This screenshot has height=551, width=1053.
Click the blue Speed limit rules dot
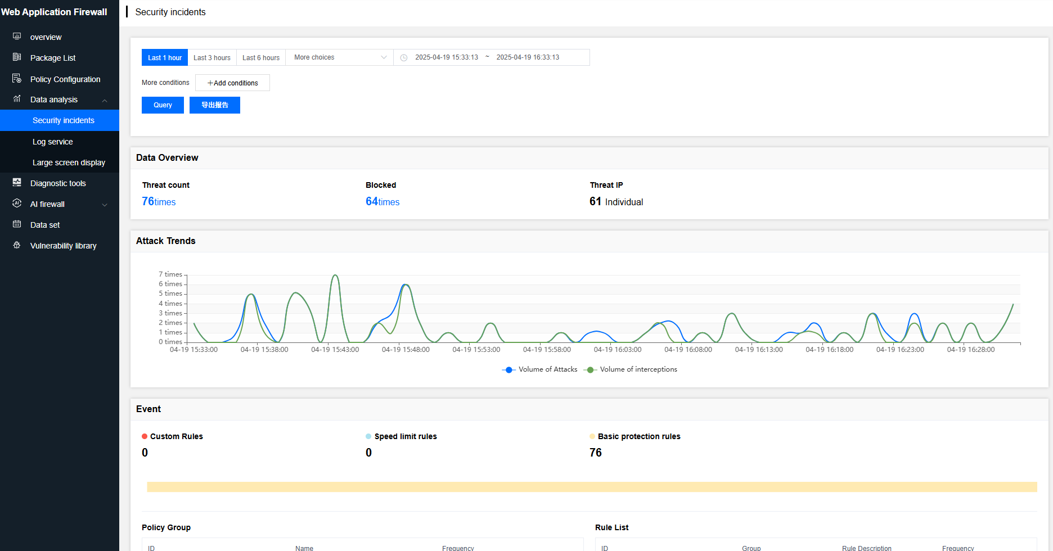coord(368,436)
